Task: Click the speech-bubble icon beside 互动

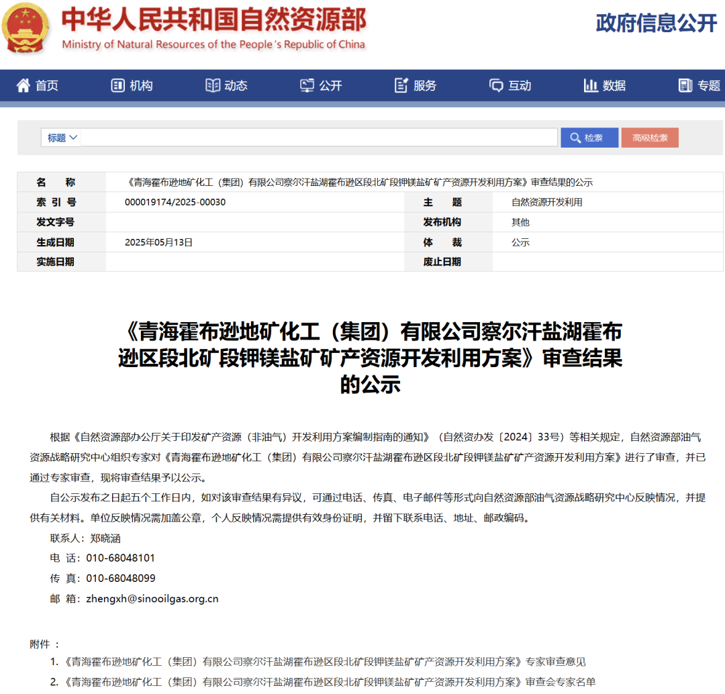Action: click(496, 85)
